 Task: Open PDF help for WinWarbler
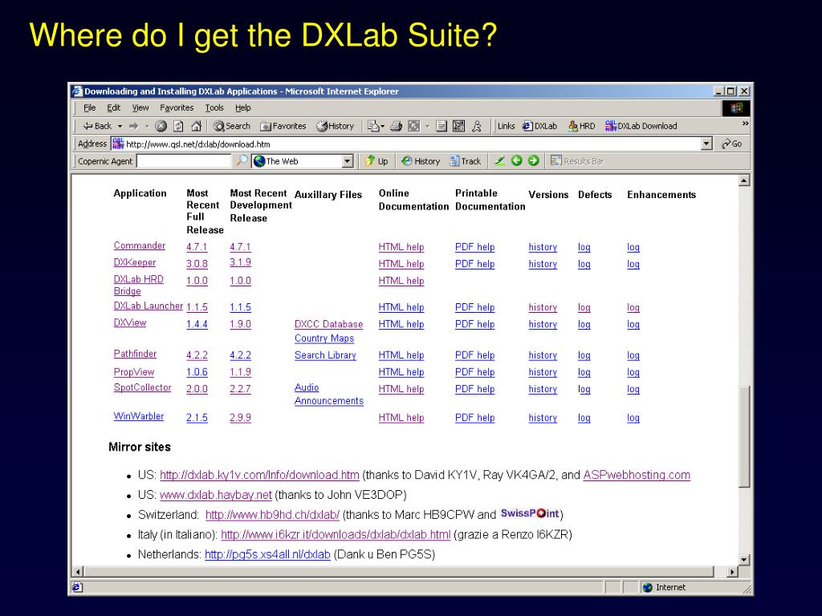tap(474, 417)
